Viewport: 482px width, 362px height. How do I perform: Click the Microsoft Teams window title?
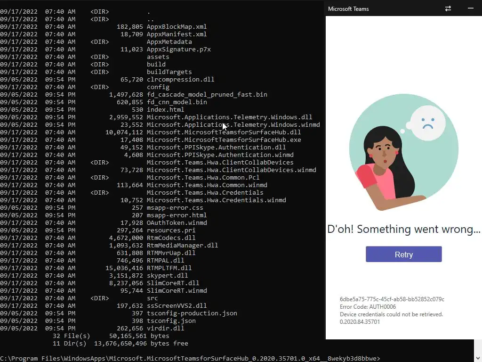pos(348,9)
